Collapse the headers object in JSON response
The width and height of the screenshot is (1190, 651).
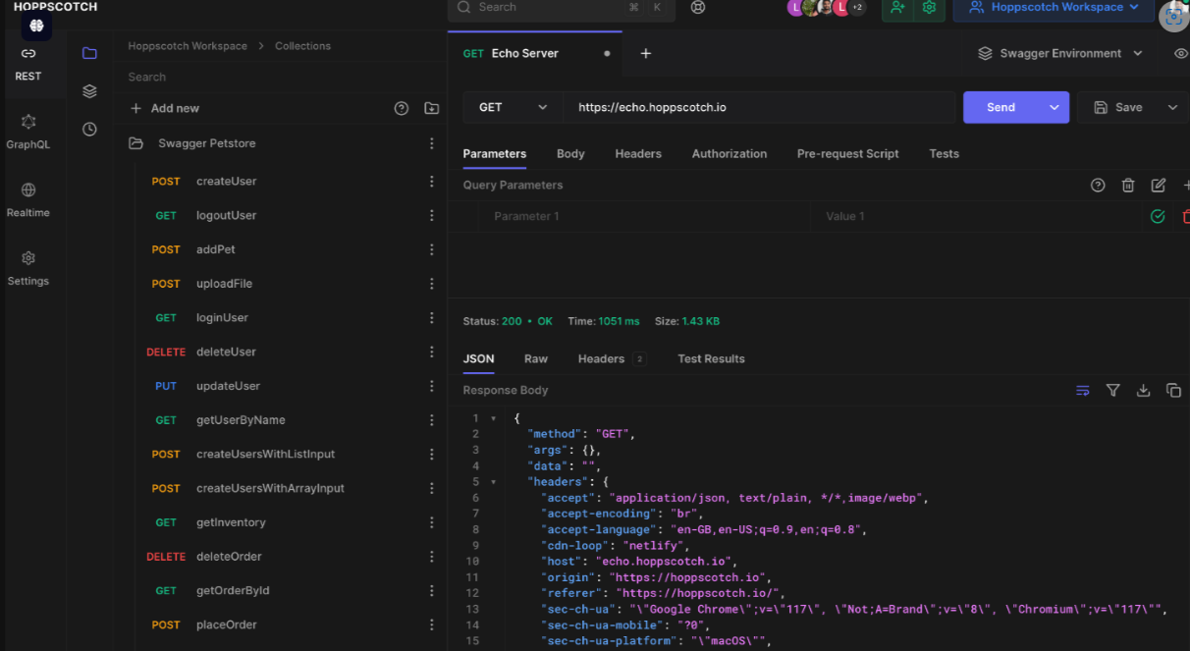point(493,482)
